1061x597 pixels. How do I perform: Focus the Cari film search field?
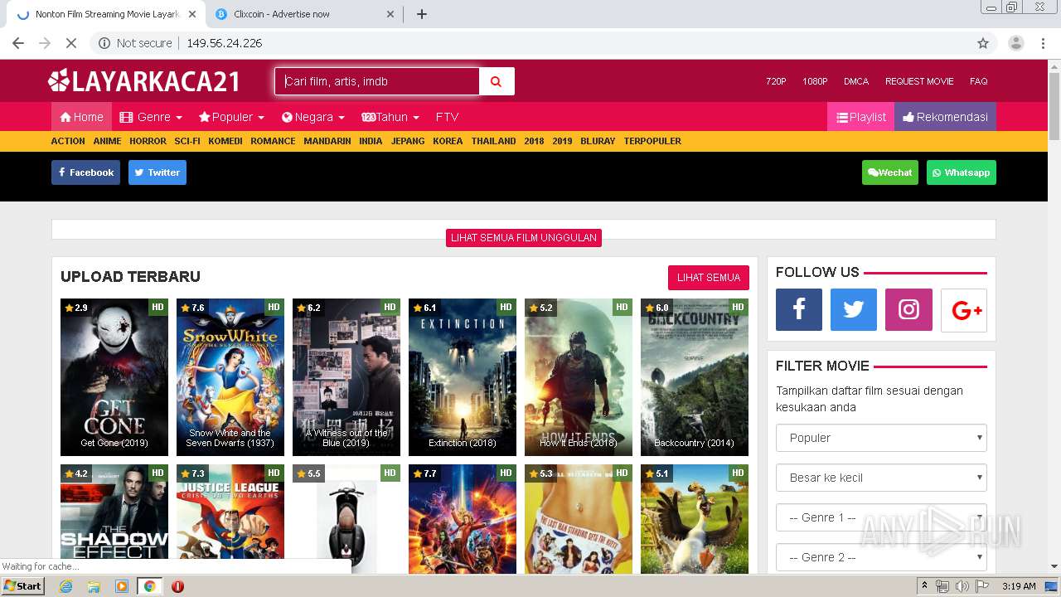point(377,81)
